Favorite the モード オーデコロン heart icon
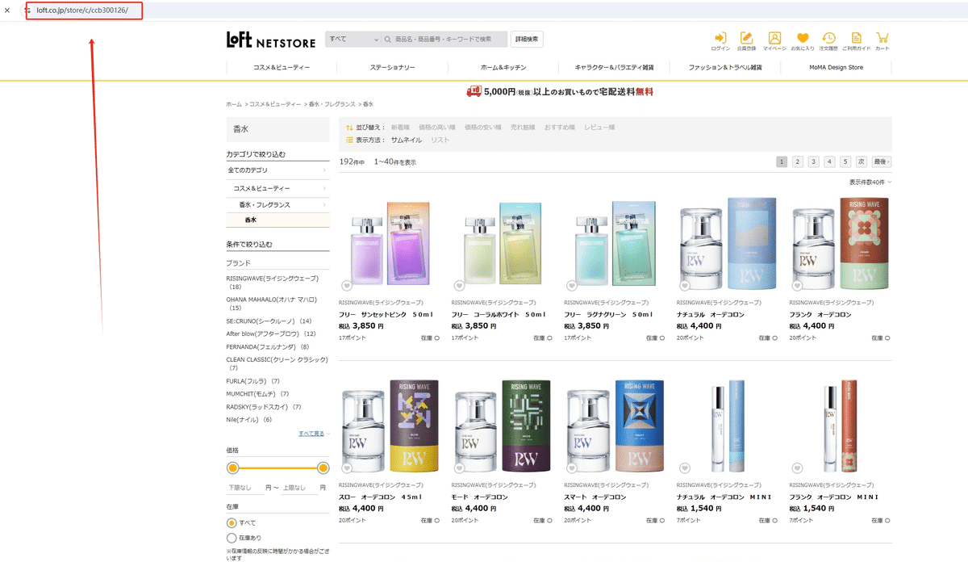This screenshot has height=562, width=968. pyautogui.click(x=458, y=468)
